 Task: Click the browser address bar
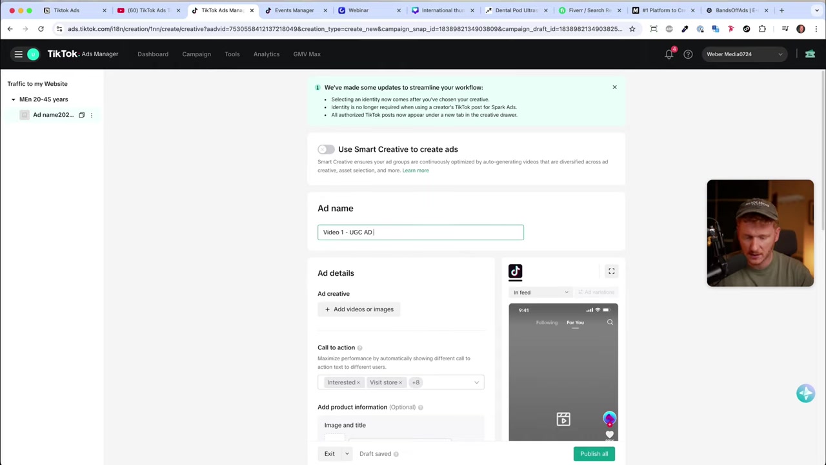tap(345, 28)
